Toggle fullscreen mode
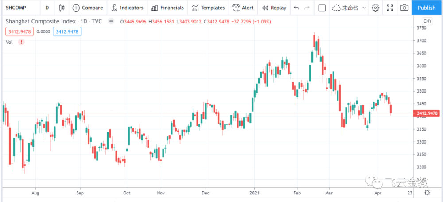The image size is (443, 202). click(390, 8)
